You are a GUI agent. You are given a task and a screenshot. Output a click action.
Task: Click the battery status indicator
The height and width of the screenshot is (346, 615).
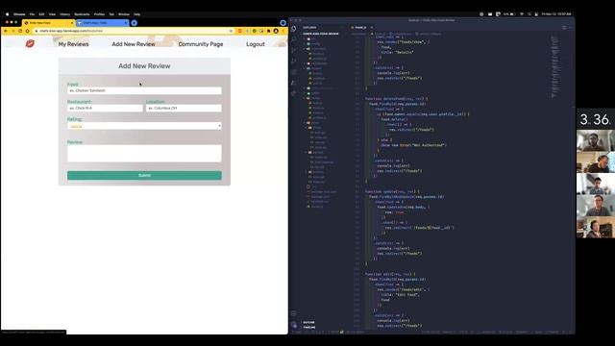click(508, 14)
